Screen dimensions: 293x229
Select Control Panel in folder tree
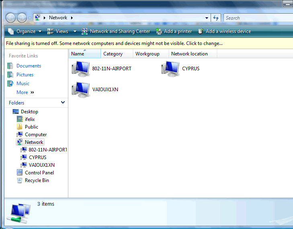[39, 173]
